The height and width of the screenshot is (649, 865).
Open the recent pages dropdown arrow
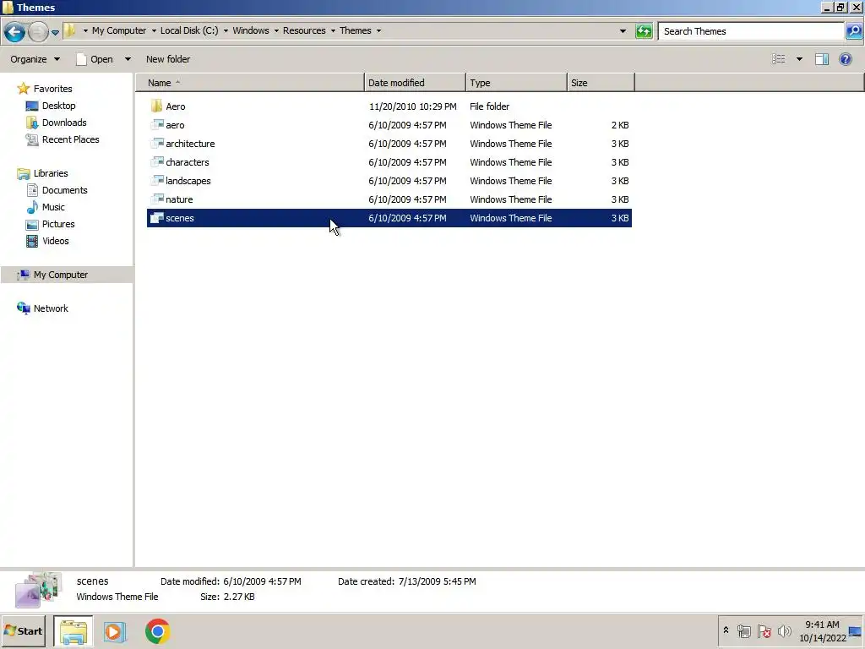(x=55, y=33)
